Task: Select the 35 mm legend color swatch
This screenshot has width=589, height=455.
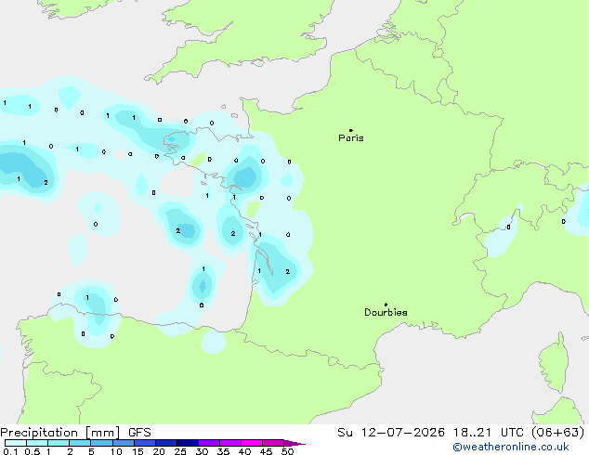Action: 230,443
